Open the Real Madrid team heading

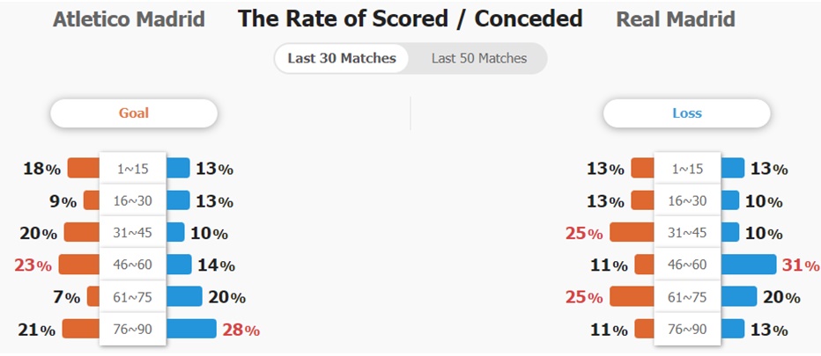tap(676, 19)
